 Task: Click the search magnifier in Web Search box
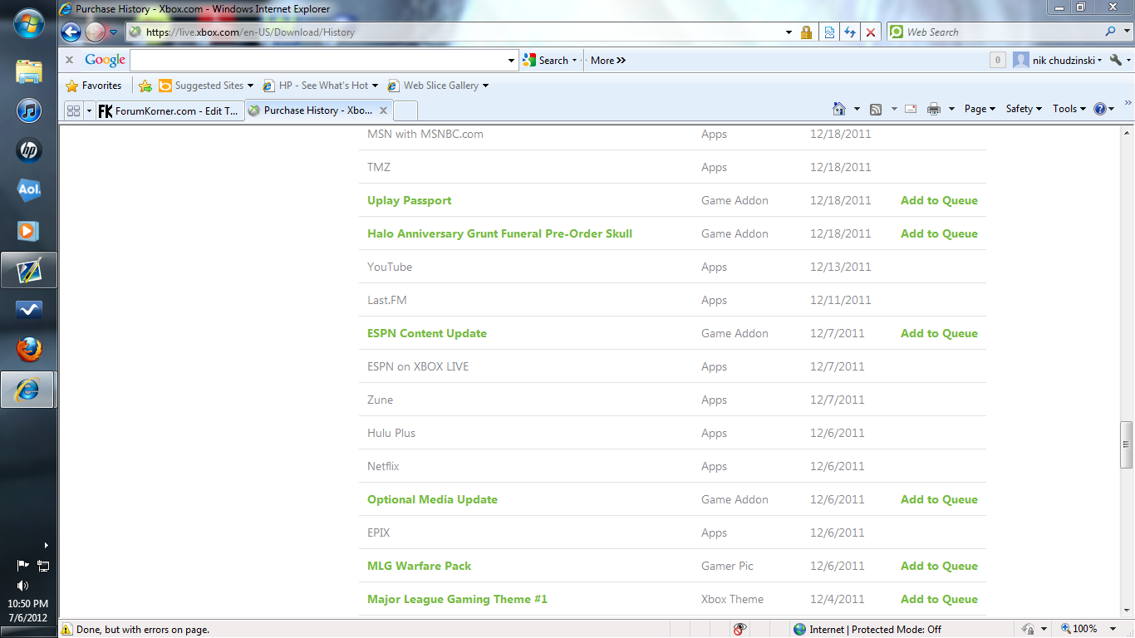(1111, 32)
